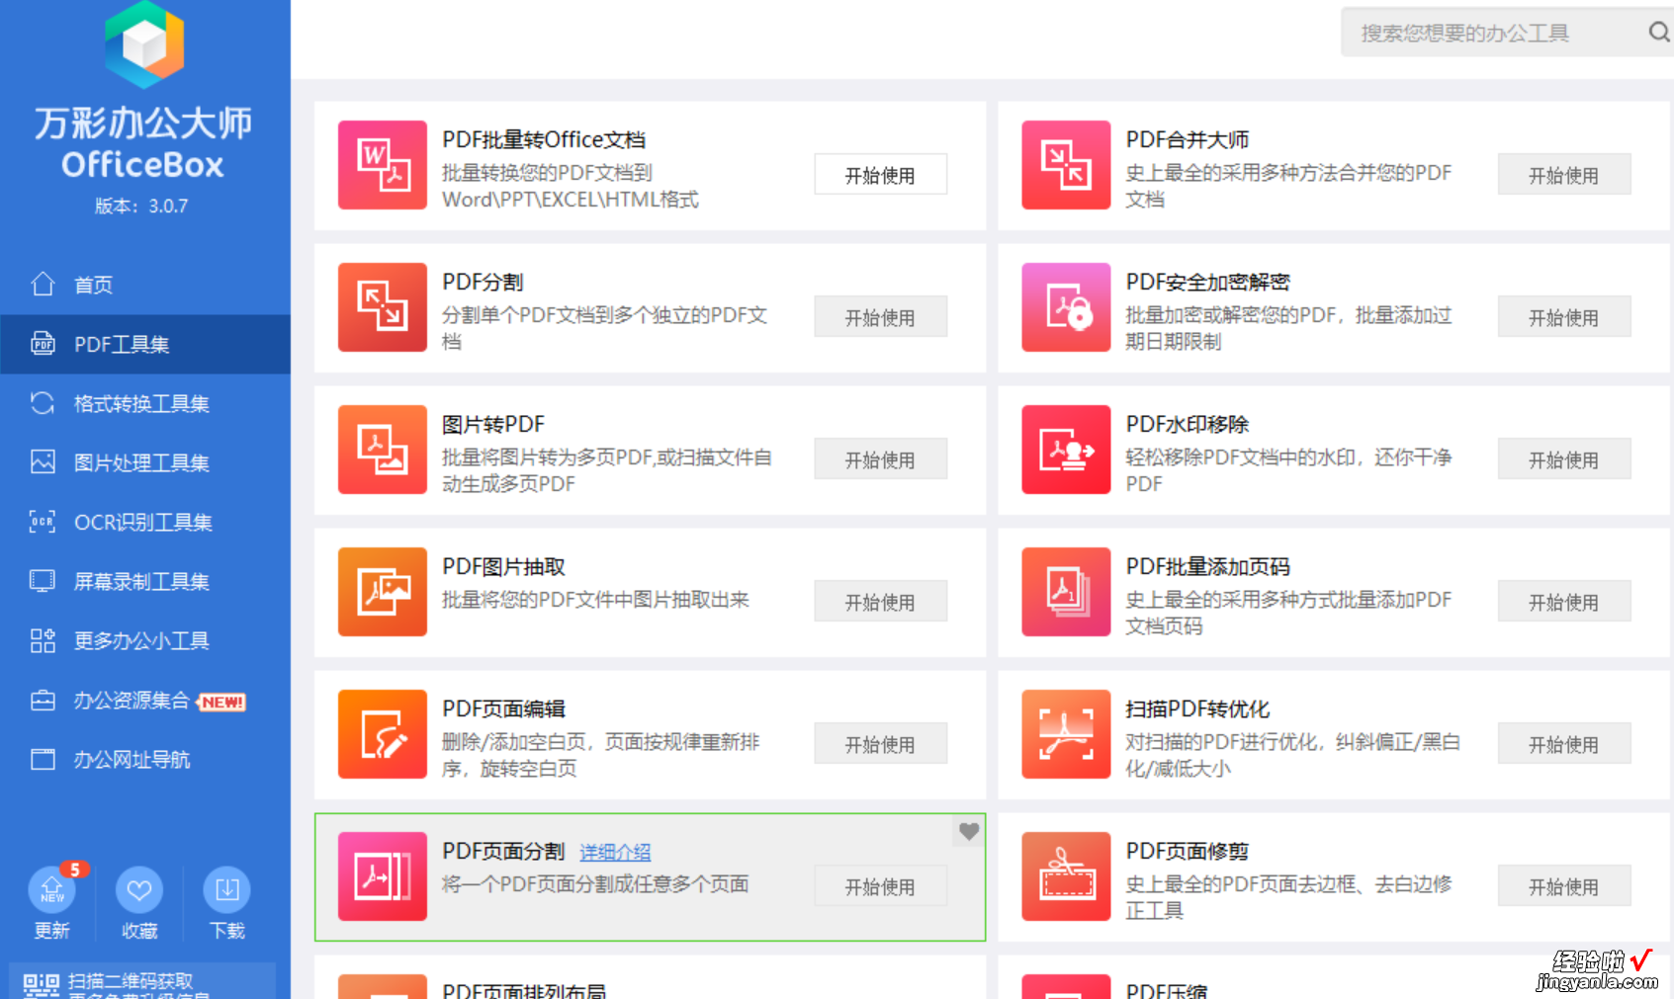
Task: Open 更多办公小工具 in the sidebar
Action: tap(145, 640)
